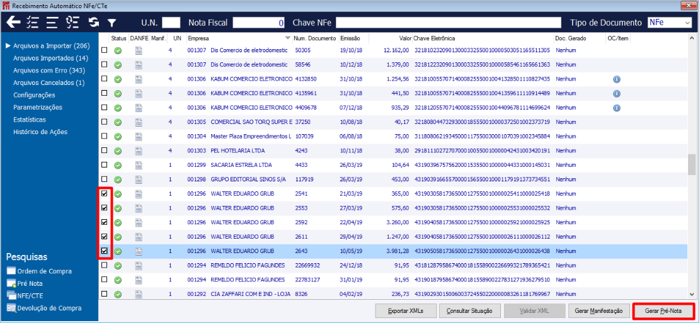The width and height of the screenshot is (700, 323).
Task: Check the PEL HOTELARIA LTDA row
Action: point(105,150)
